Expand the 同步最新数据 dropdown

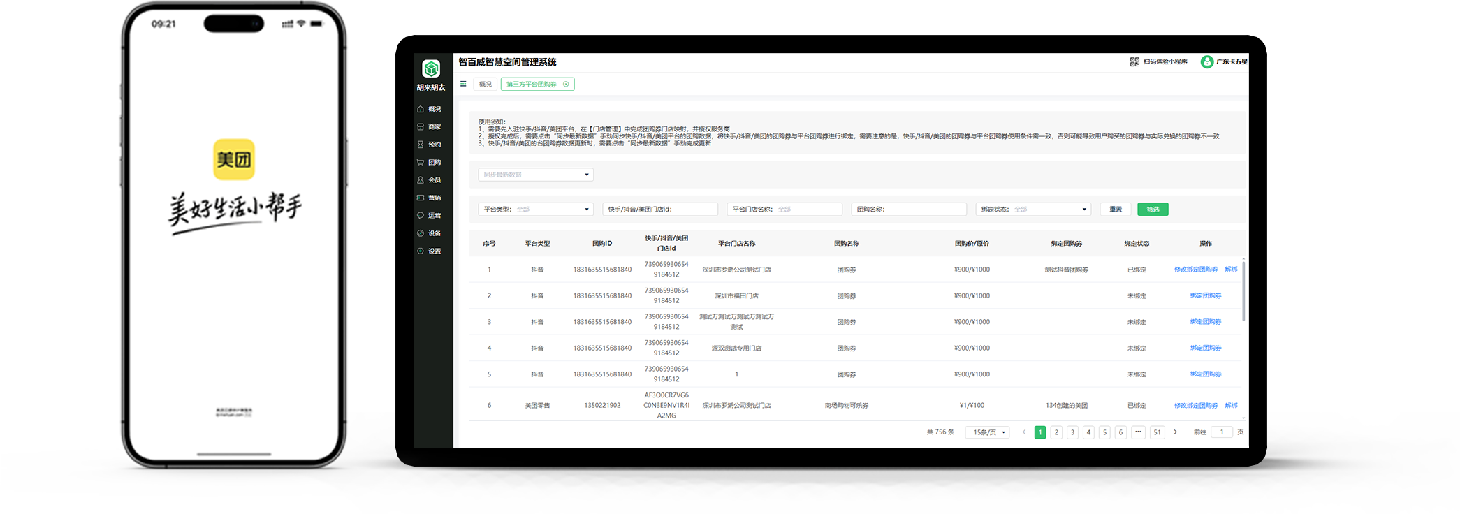coord(536,175)
